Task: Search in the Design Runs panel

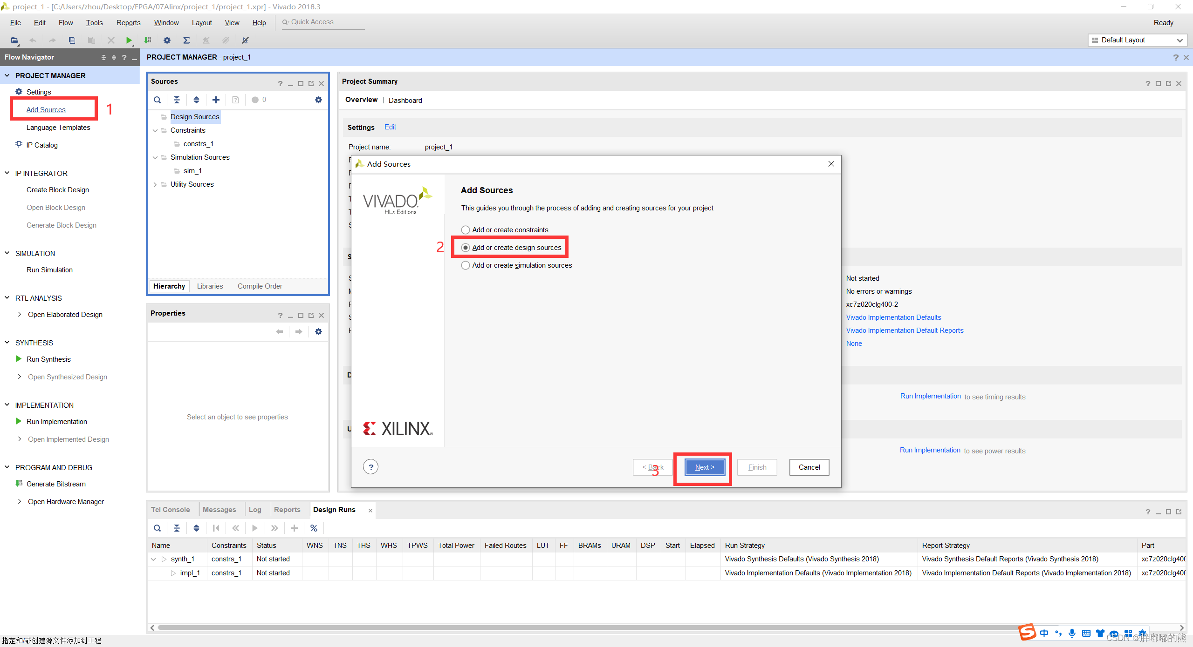Action: (158, 528)
